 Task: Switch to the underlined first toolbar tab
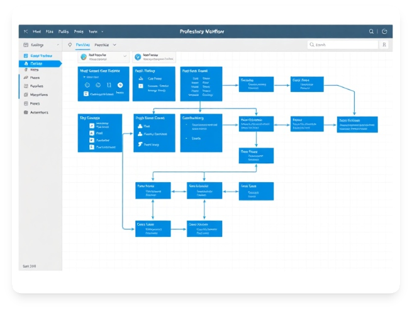(82, 45)
